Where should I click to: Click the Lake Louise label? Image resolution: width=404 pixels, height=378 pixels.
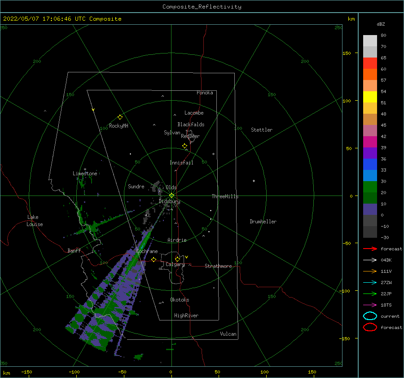(x=35, y=221)
